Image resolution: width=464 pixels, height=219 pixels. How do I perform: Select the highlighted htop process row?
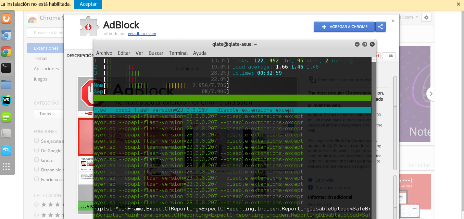click(233, 110)
